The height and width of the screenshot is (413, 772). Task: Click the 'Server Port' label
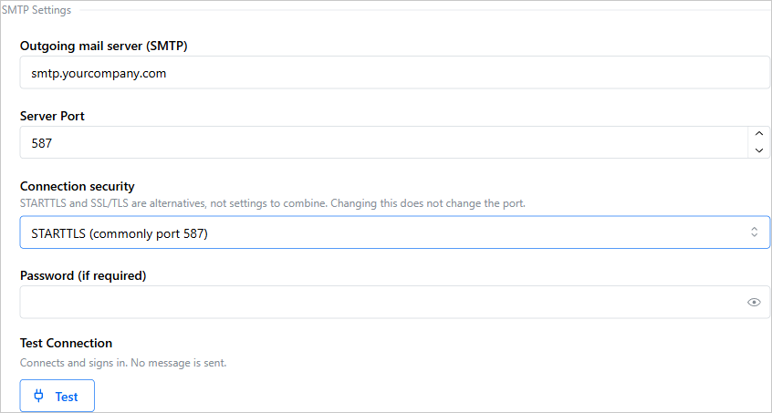pos(52,116)
